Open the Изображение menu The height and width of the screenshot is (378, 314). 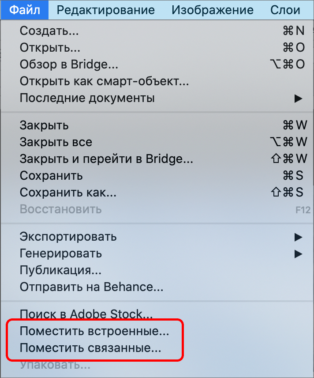[x=213, y=10]
